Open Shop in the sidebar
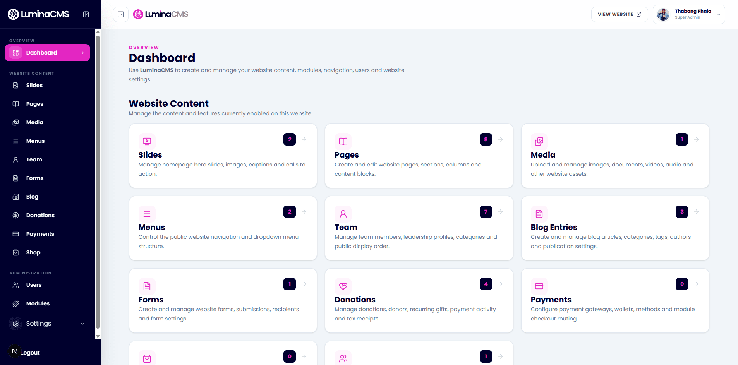This screenshot has width=738, height=365. [x=47, y=252]
